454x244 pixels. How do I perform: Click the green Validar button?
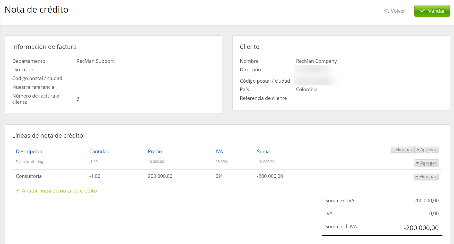pos(432,11)
